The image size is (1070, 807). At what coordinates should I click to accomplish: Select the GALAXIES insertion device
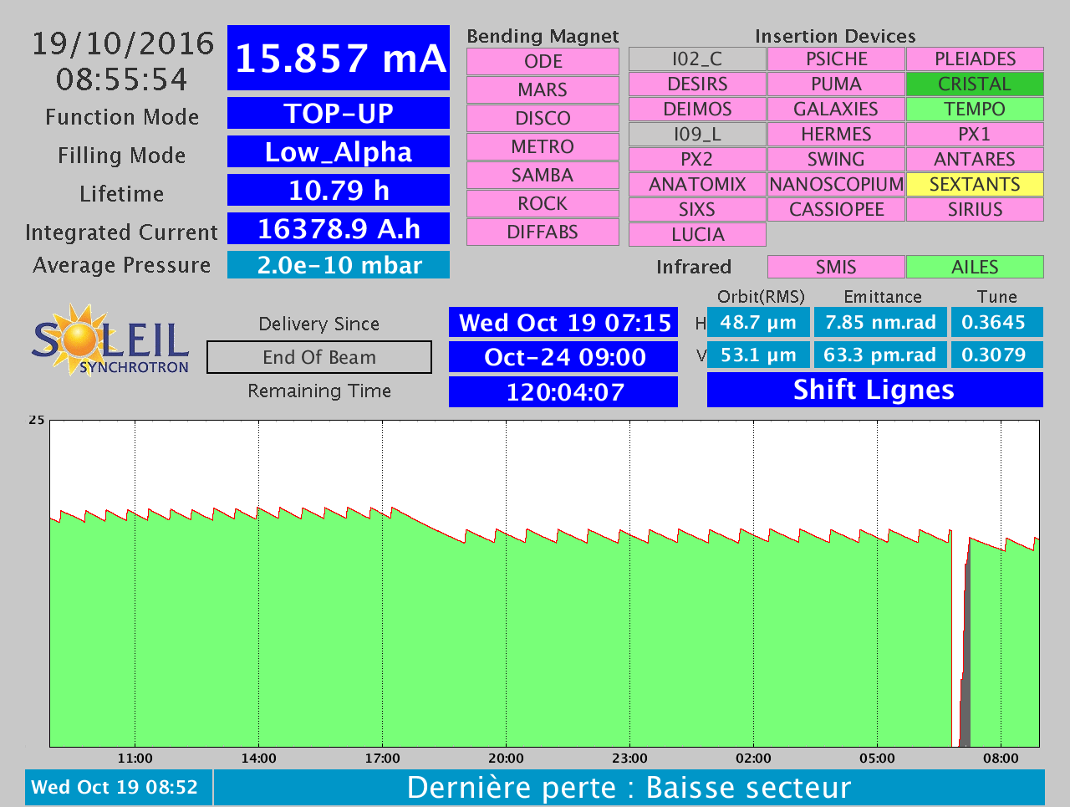[836, 109]
